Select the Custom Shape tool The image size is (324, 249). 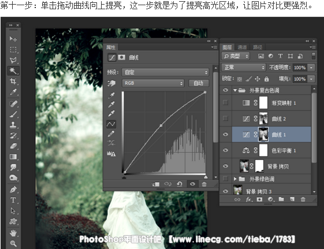pos(13,221)
